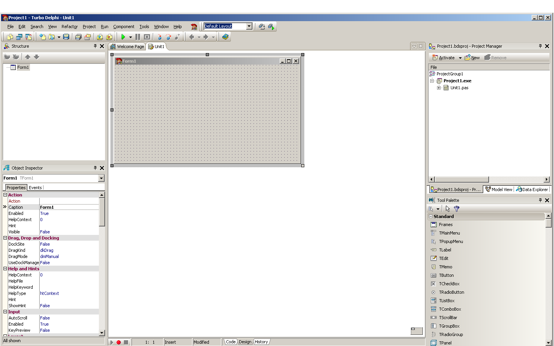Open the Default Layout dropdown
The image size is (554, 346).
(249, 26)
